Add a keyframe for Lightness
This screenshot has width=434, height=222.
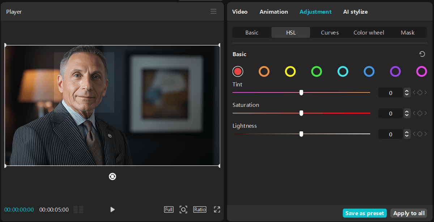[x=420, y=134]
